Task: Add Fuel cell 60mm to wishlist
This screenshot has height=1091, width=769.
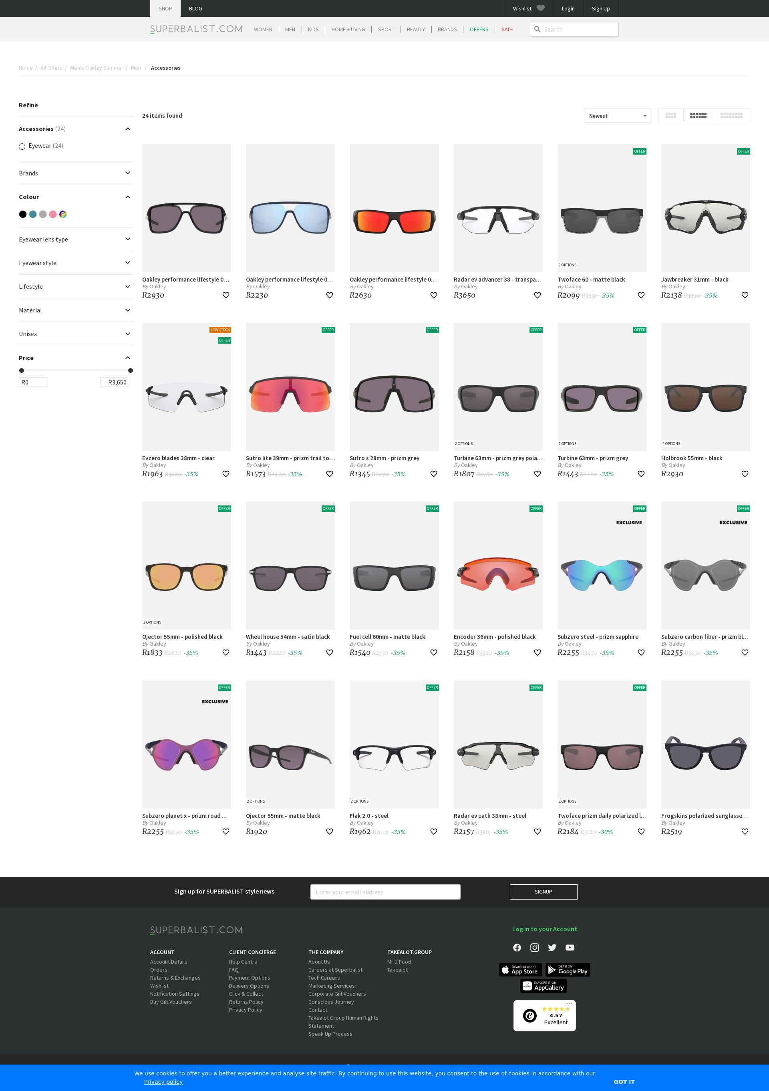Action: point(433,652)
